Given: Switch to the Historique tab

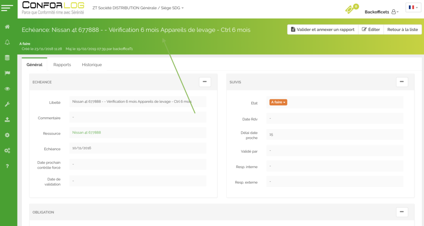Looking at the screenshot, I should (x=92, y=65).
